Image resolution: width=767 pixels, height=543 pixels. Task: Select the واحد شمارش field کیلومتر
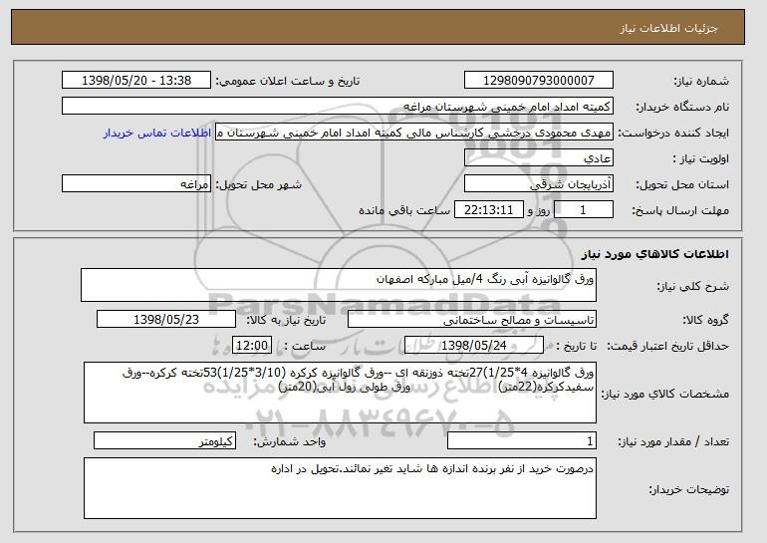[x=164, y=440]
